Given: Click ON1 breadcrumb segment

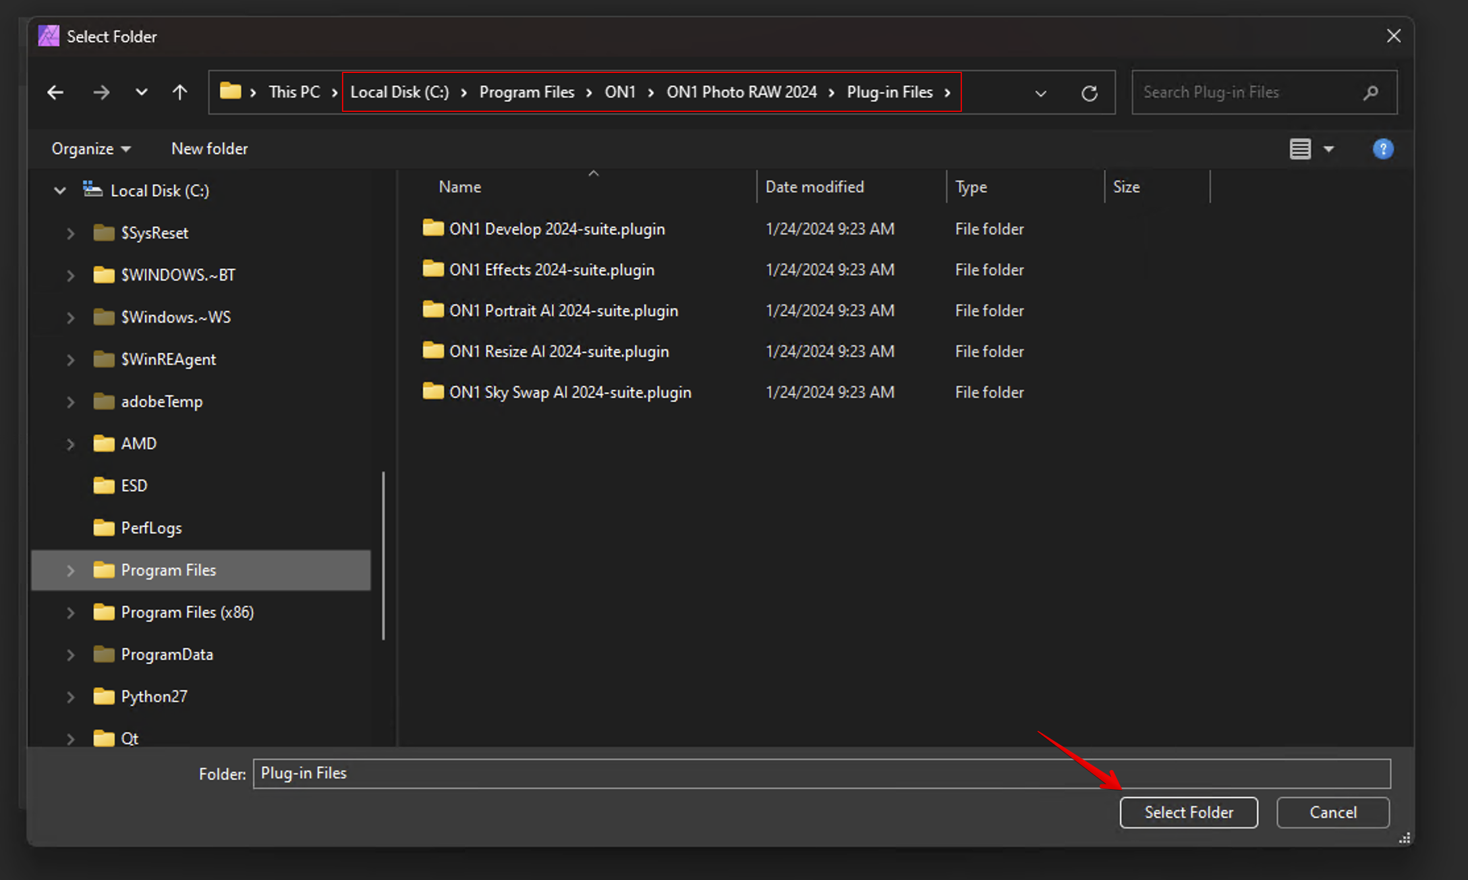Looking at the screenshot, I should 620,92.
